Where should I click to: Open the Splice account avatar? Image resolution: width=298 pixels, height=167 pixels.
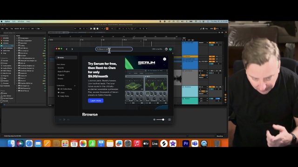170,49
